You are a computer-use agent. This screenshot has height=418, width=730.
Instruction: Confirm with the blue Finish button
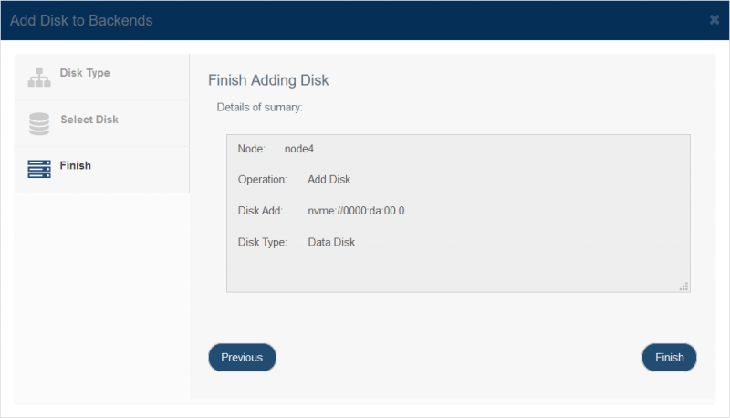click(x=670, y=358)
